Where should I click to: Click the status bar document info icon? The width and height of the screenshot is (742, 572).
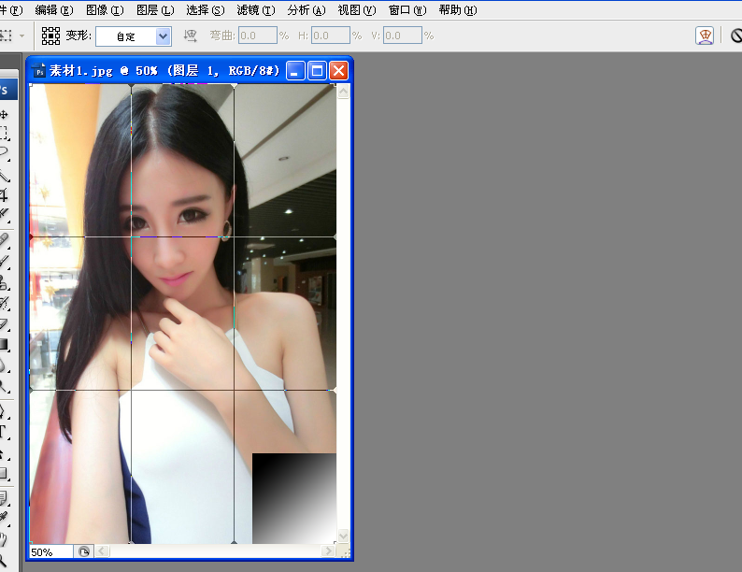point(84,551)
